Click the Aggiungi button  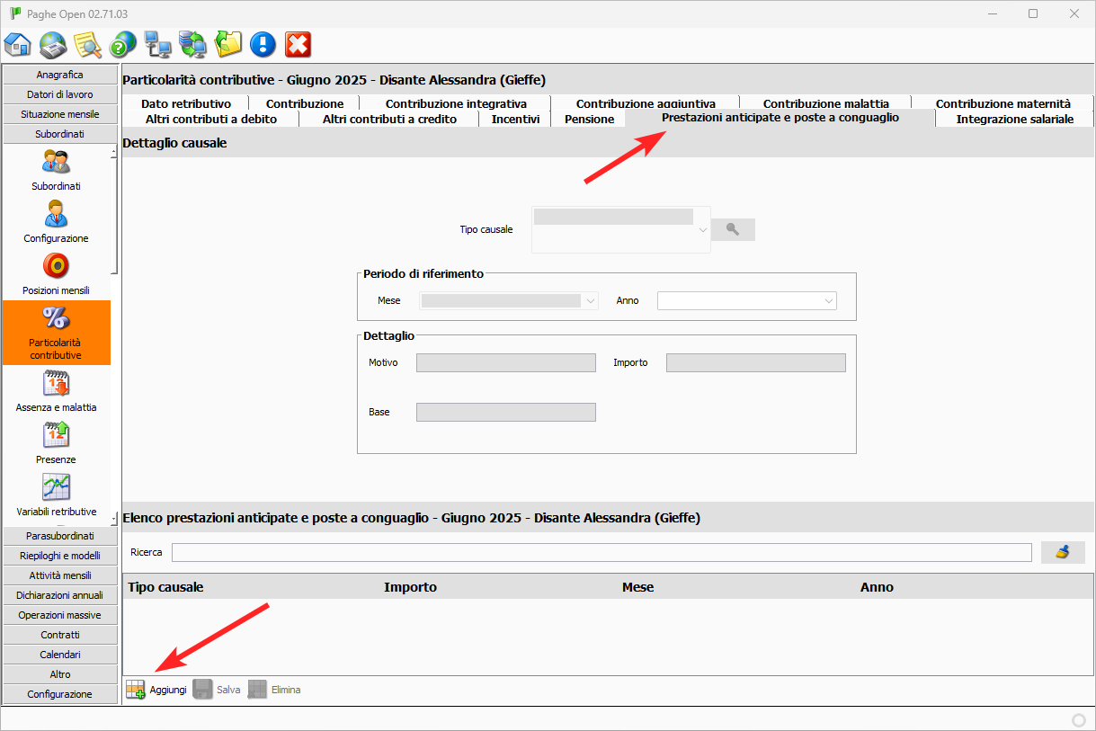157,690
